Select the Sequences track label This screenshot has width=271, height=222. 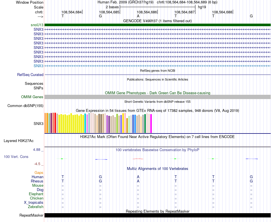tap(34, 83)
